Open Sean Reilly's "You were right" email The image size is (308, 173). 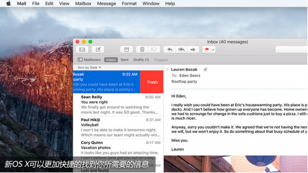(118, 105)
